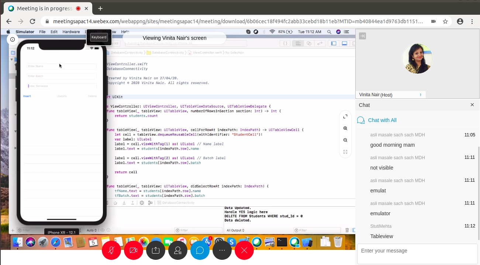Image resolution: width=480 pixels, height=265 pixels.
Task: Zoom out on the shared screen
Action: click(x=345, y=140)
